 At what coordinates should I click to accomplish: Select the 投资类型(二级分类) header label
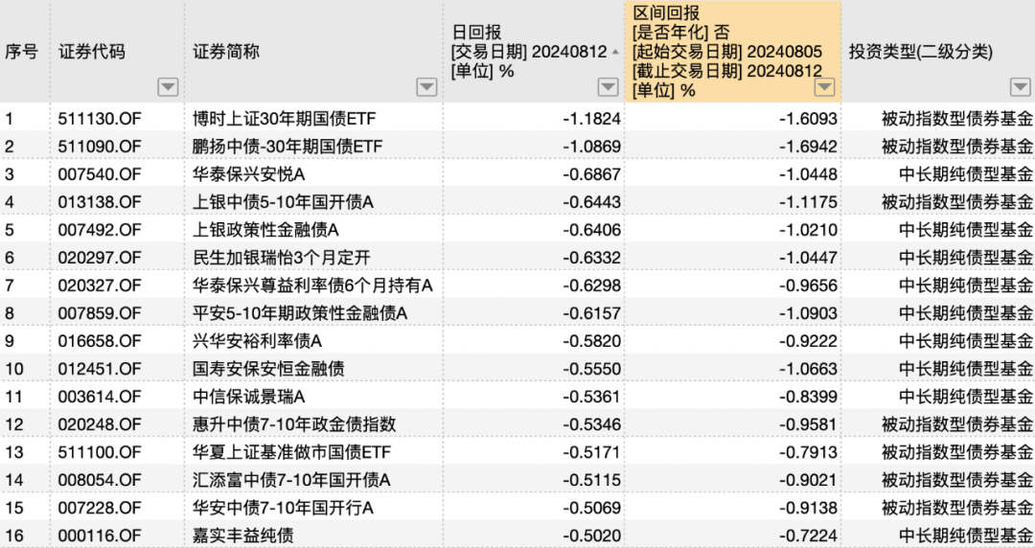921,52
